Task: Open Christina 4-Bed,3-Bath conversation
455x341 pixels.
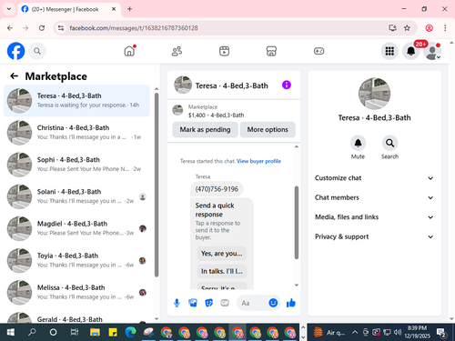Action: (76, 133)
